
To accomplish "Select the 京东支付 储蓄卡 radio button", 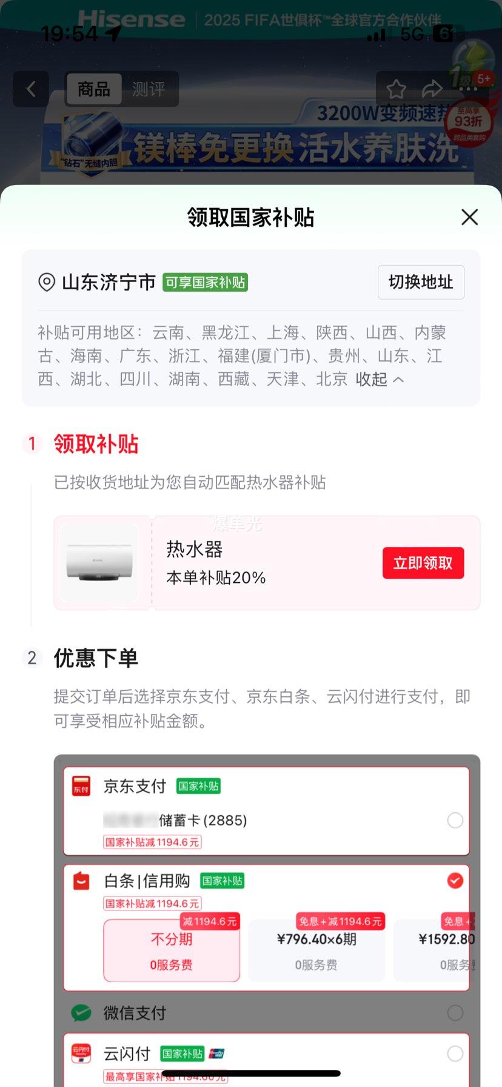I will coord(455,820).
